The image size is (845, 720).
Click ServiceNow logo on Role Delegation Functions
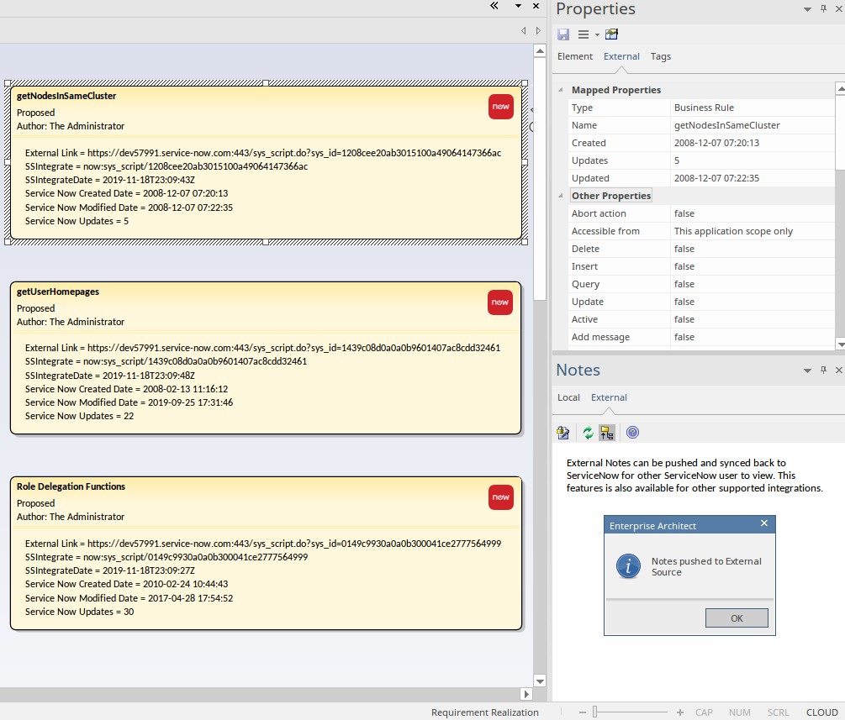[x=500, y=497]
